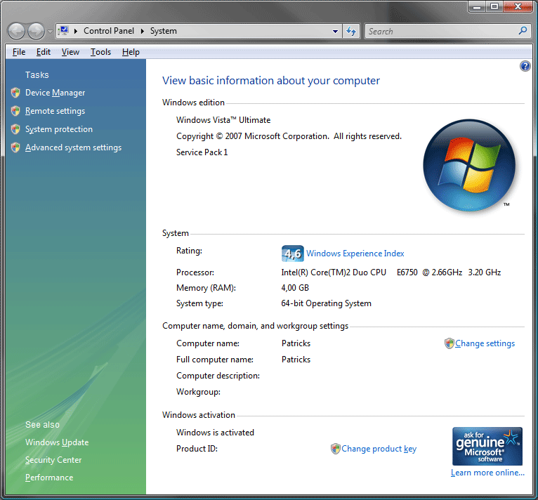Open Performance under See also
538x500 pixels.
point(49,478)
